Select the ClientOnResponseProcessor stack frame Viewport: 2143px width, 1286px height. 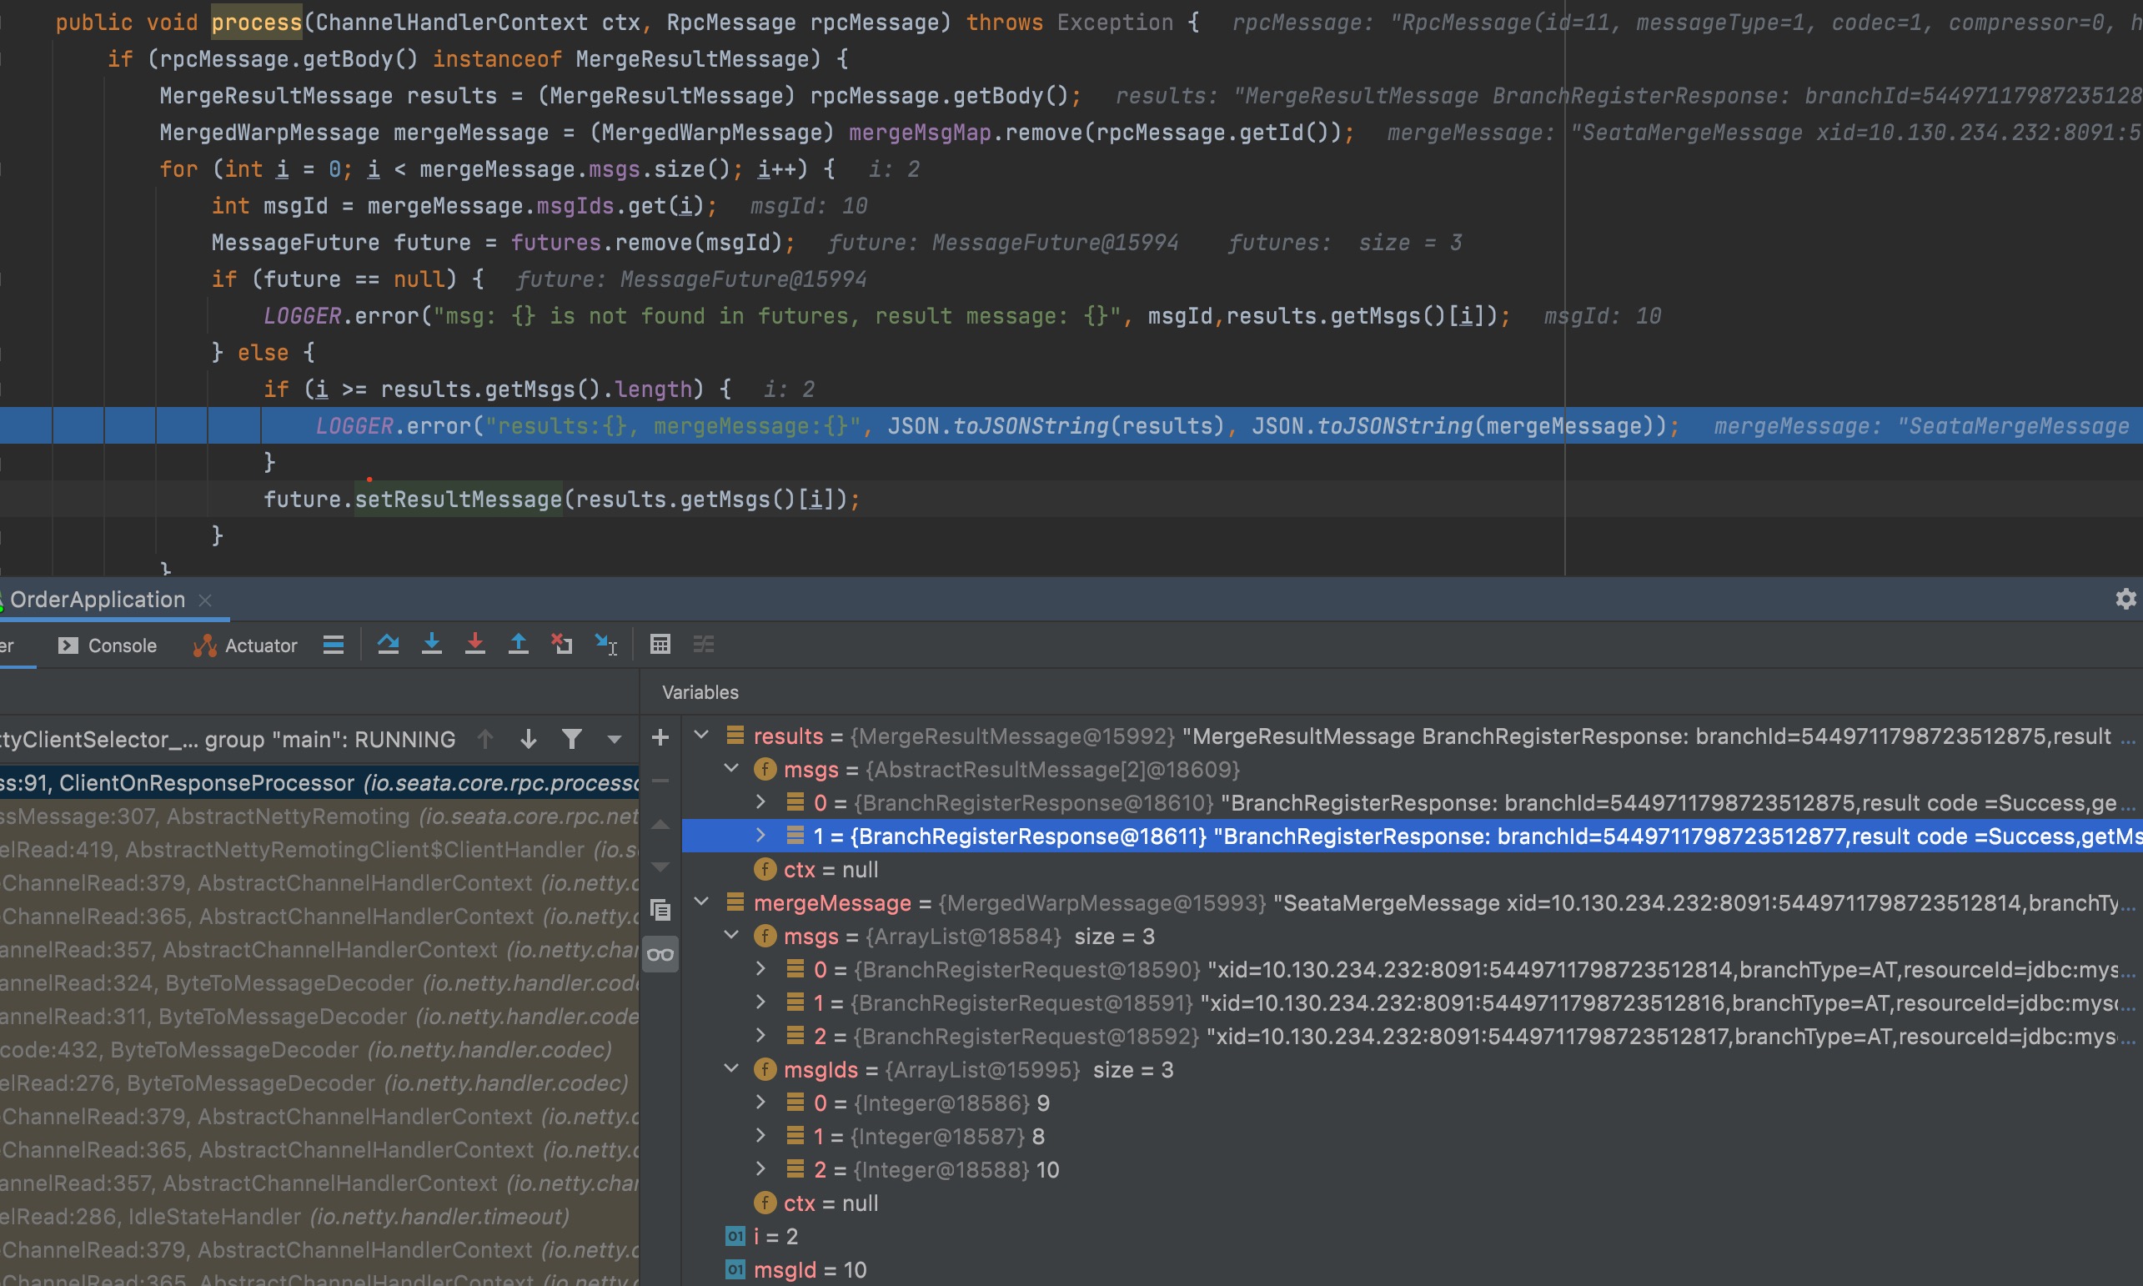coord(260,782)
